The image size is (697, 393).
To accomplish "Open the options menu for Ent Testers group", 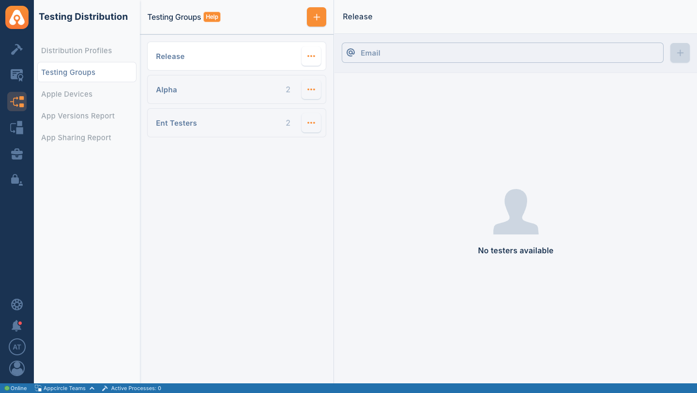I will pyautogui.click(x=311, y=123).
